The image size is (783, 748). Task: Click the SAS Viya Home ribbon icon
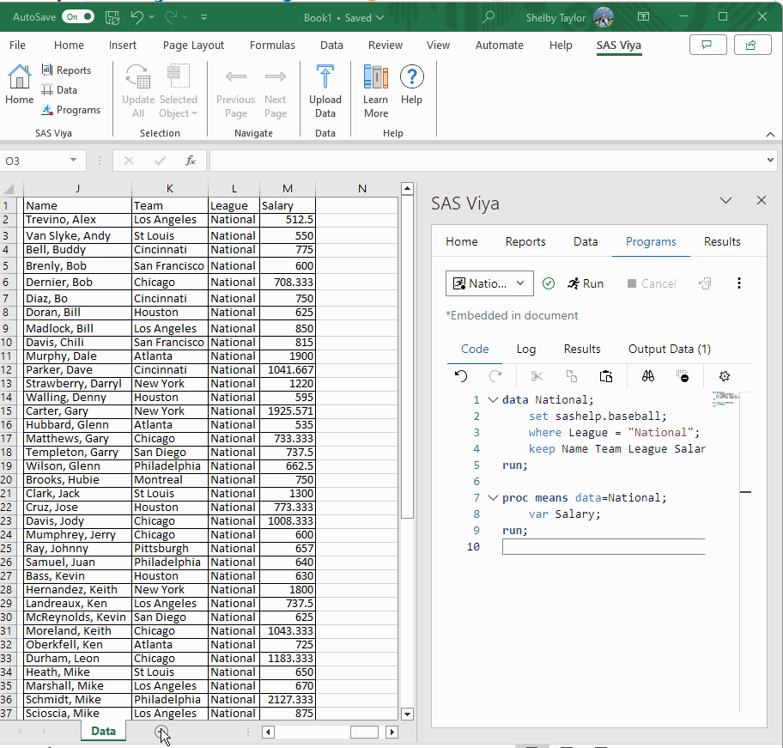pos(20,85)
